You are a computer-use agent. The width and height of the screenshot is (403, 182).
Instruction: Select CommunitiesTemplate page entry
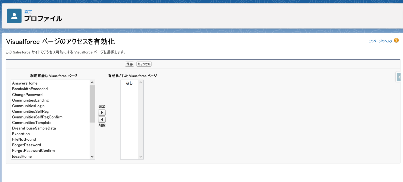click(x=50, y=123)
